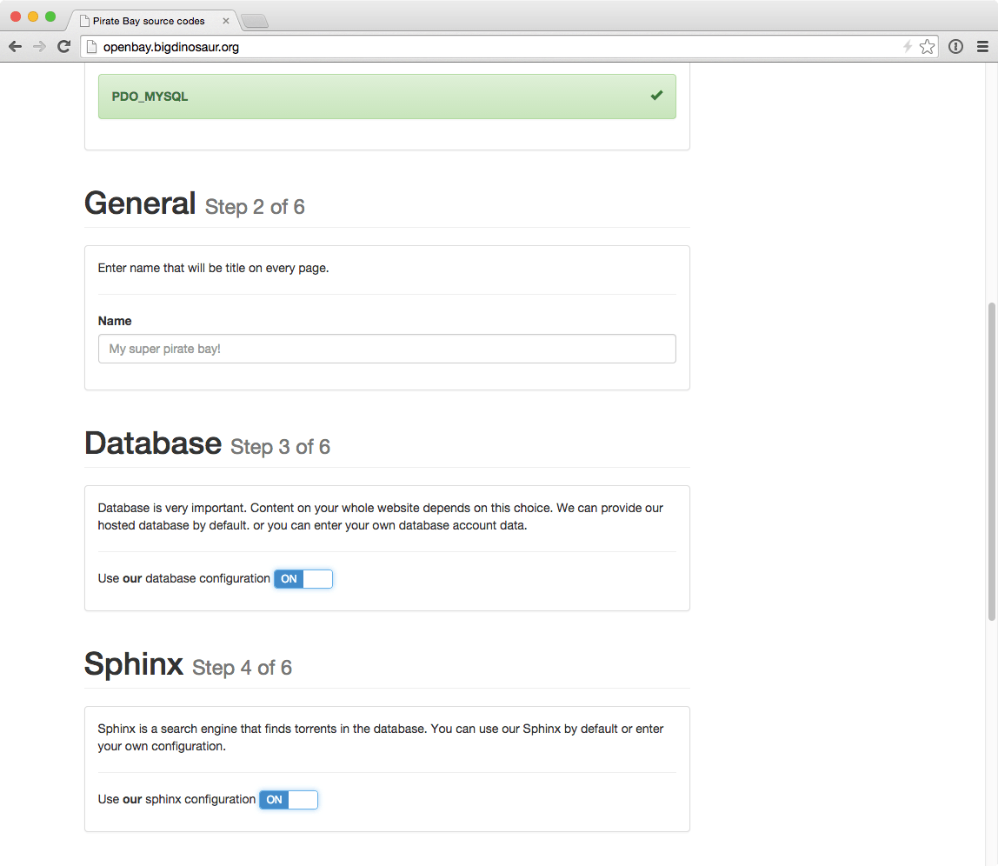Image resolution: width=998 pixels, height=866 pixels.
Task: Click the vertical page scrollbar thumb
Action: coord(991,461)
